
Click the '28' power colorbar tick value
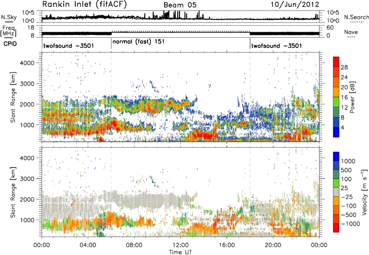pyautogui.click(x=344, y=67)
